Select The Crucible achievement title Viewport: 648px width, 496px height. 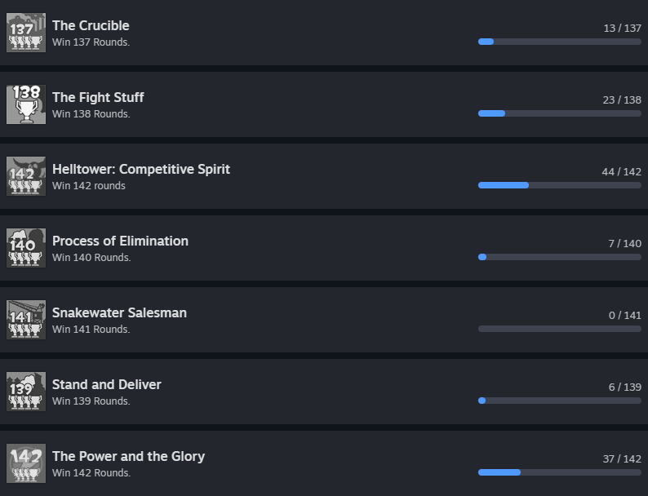click(x=91, y=25)
